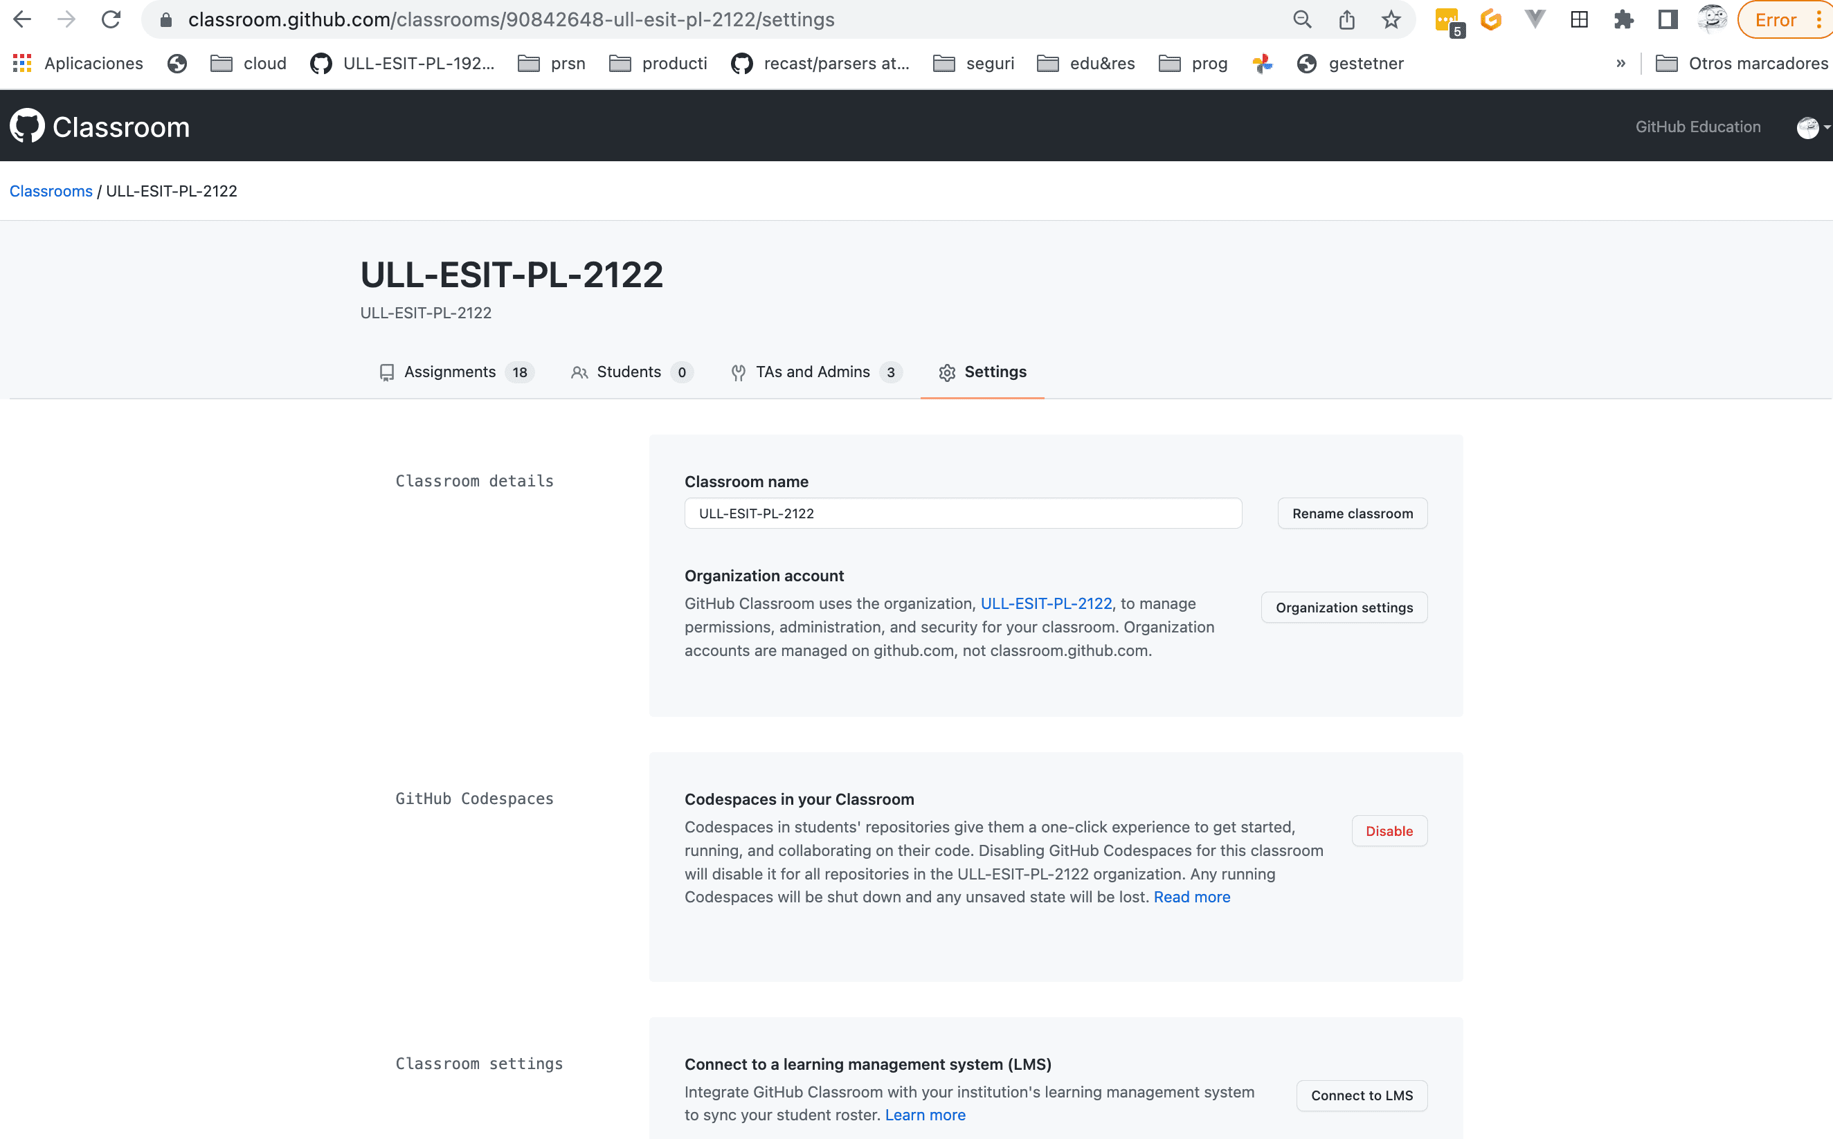The image size is (1833, 1139).
Task: Click the Classroom name text field
Action: pos(962,513)
